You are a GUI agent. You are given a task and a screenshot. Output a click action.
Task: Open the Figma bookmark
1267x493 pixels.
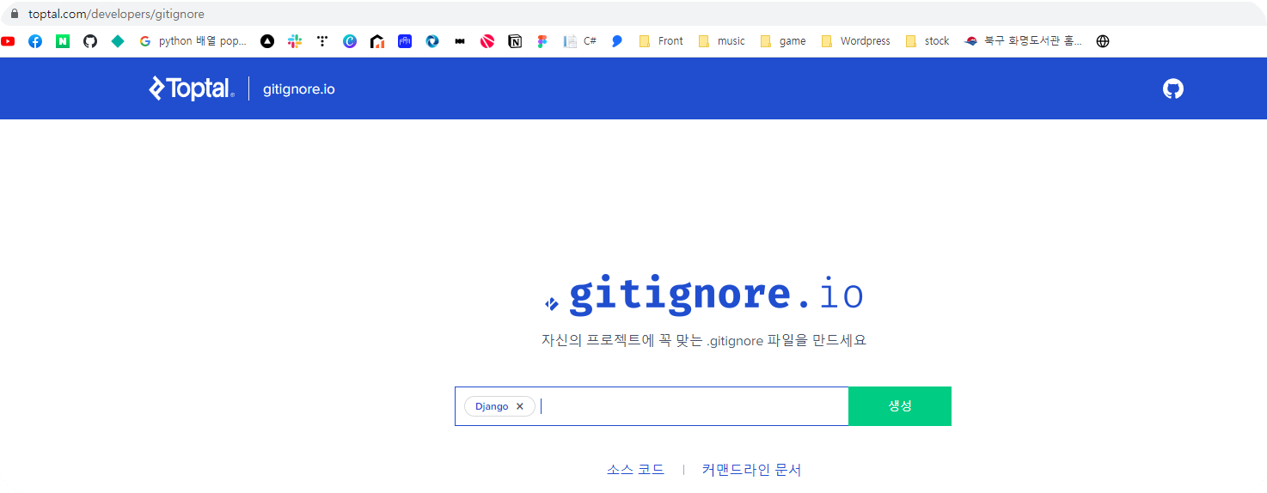coord(542,41)
